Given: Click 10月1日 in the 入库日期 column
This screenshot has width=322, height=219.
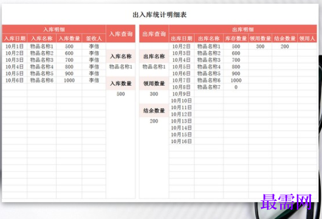Looking at the screenshot, I should (x=14, y=46).
